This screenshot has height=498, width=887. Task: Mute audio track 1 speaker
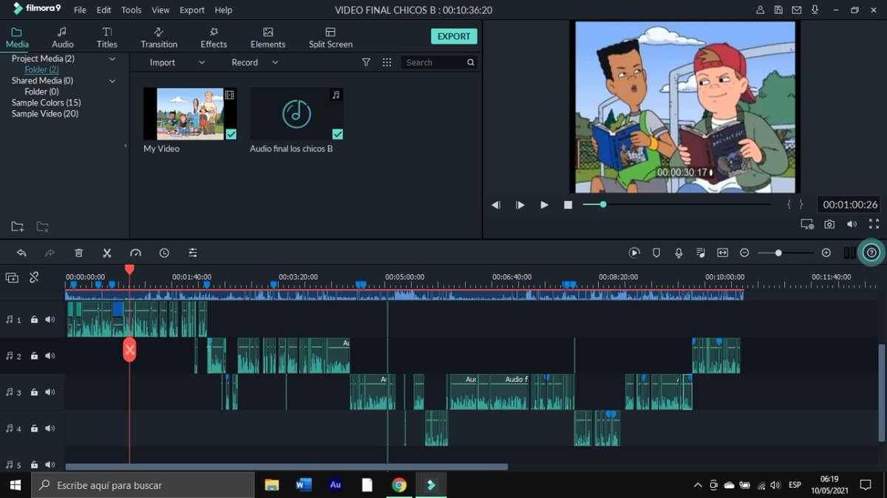[50, 320]
